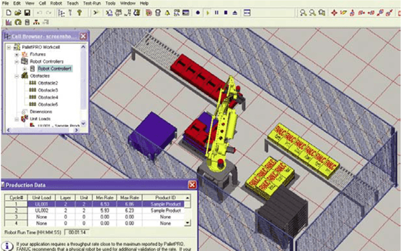Start the simulation with the green play button

pos(208,13)
